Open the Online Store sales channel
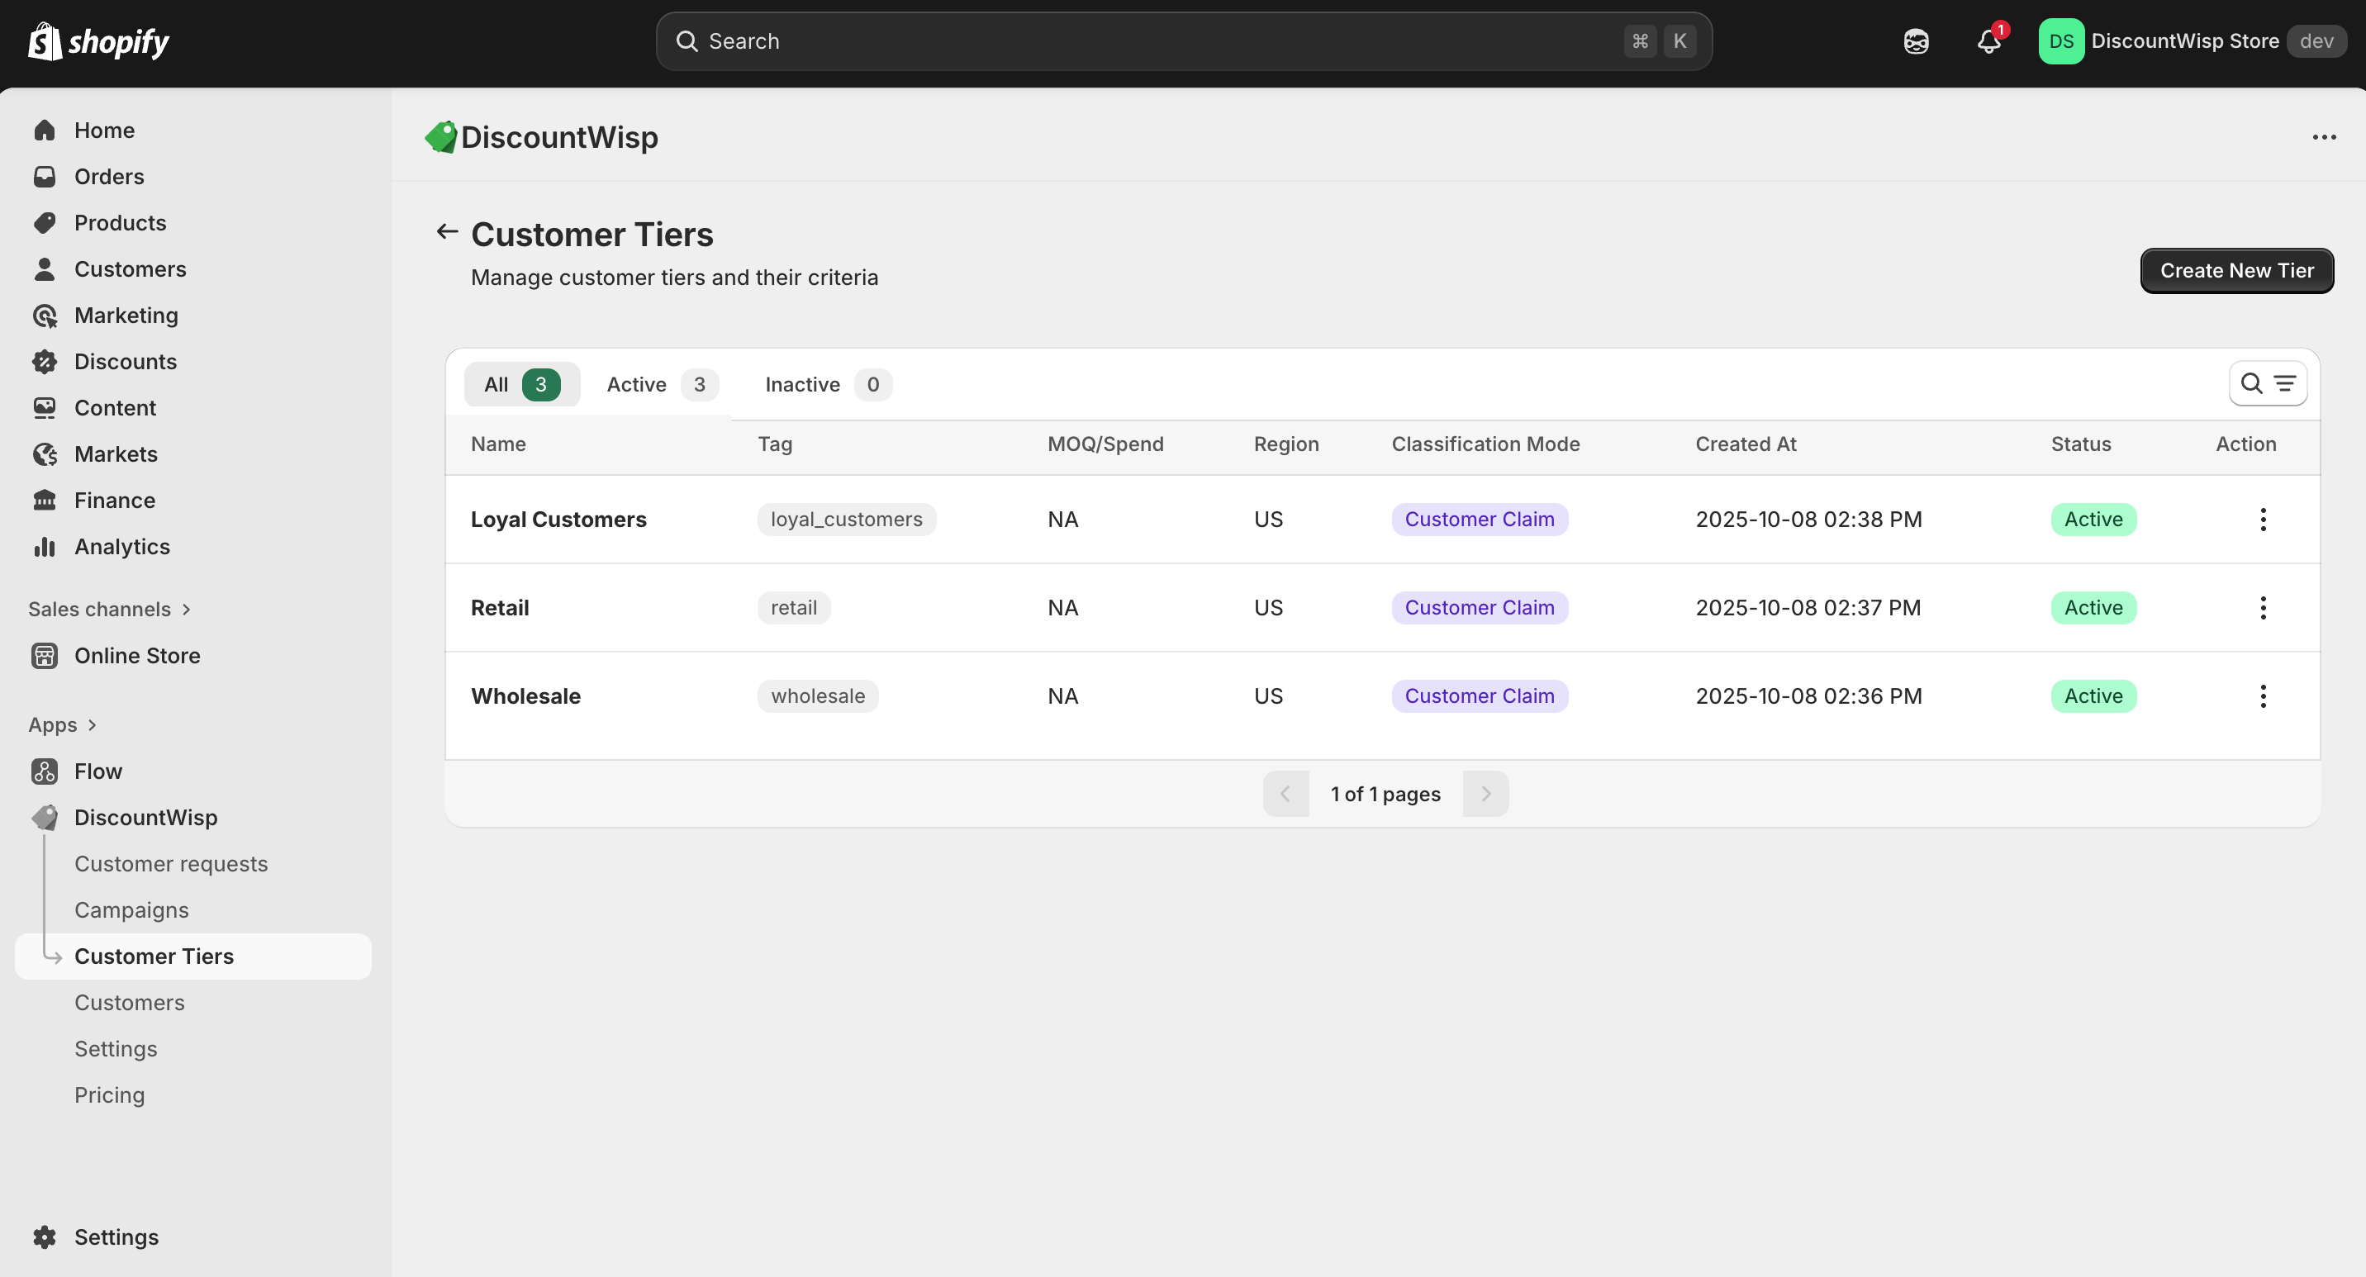Screen dimensions: 2366x1277 pos(137,656)
